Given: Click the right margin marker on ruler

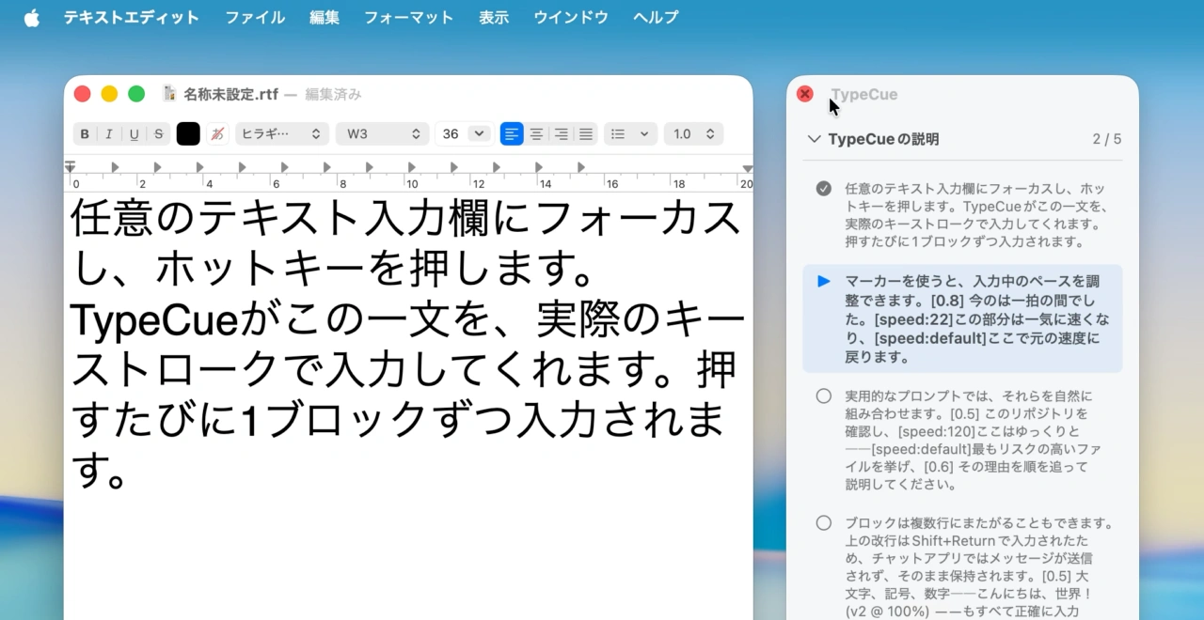Looking at the screenshot, I should (x=747, y=168).
